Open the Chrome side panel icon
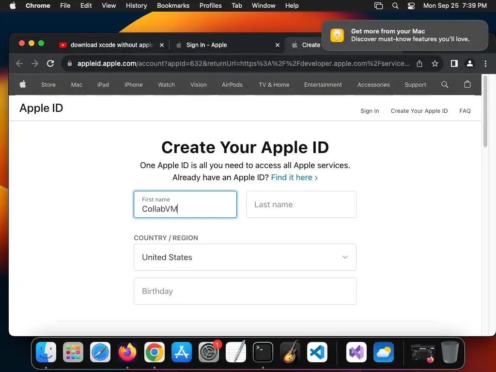496x372 pixels. pyautogui.click(x=454, y=63)
